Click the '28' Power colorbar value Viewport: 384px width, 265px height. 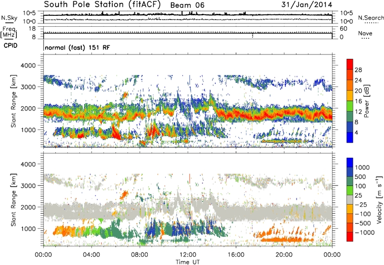[358, 70]
